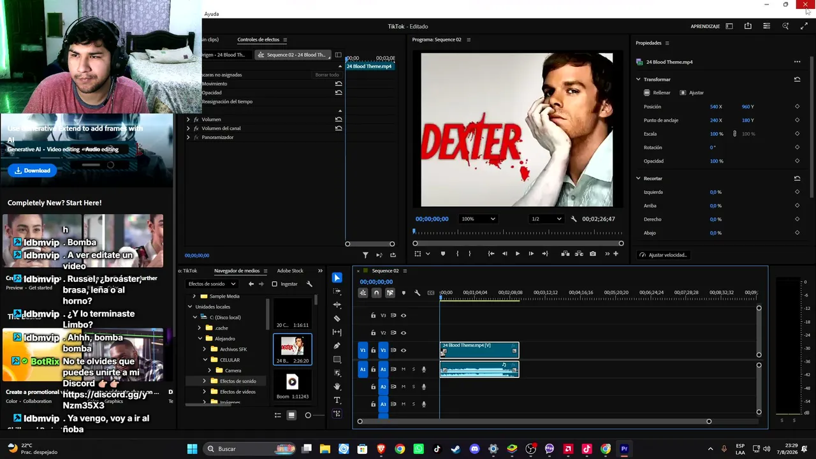
Task: Toggle linked selection in timeline
Action: click(x=390, y=293)
